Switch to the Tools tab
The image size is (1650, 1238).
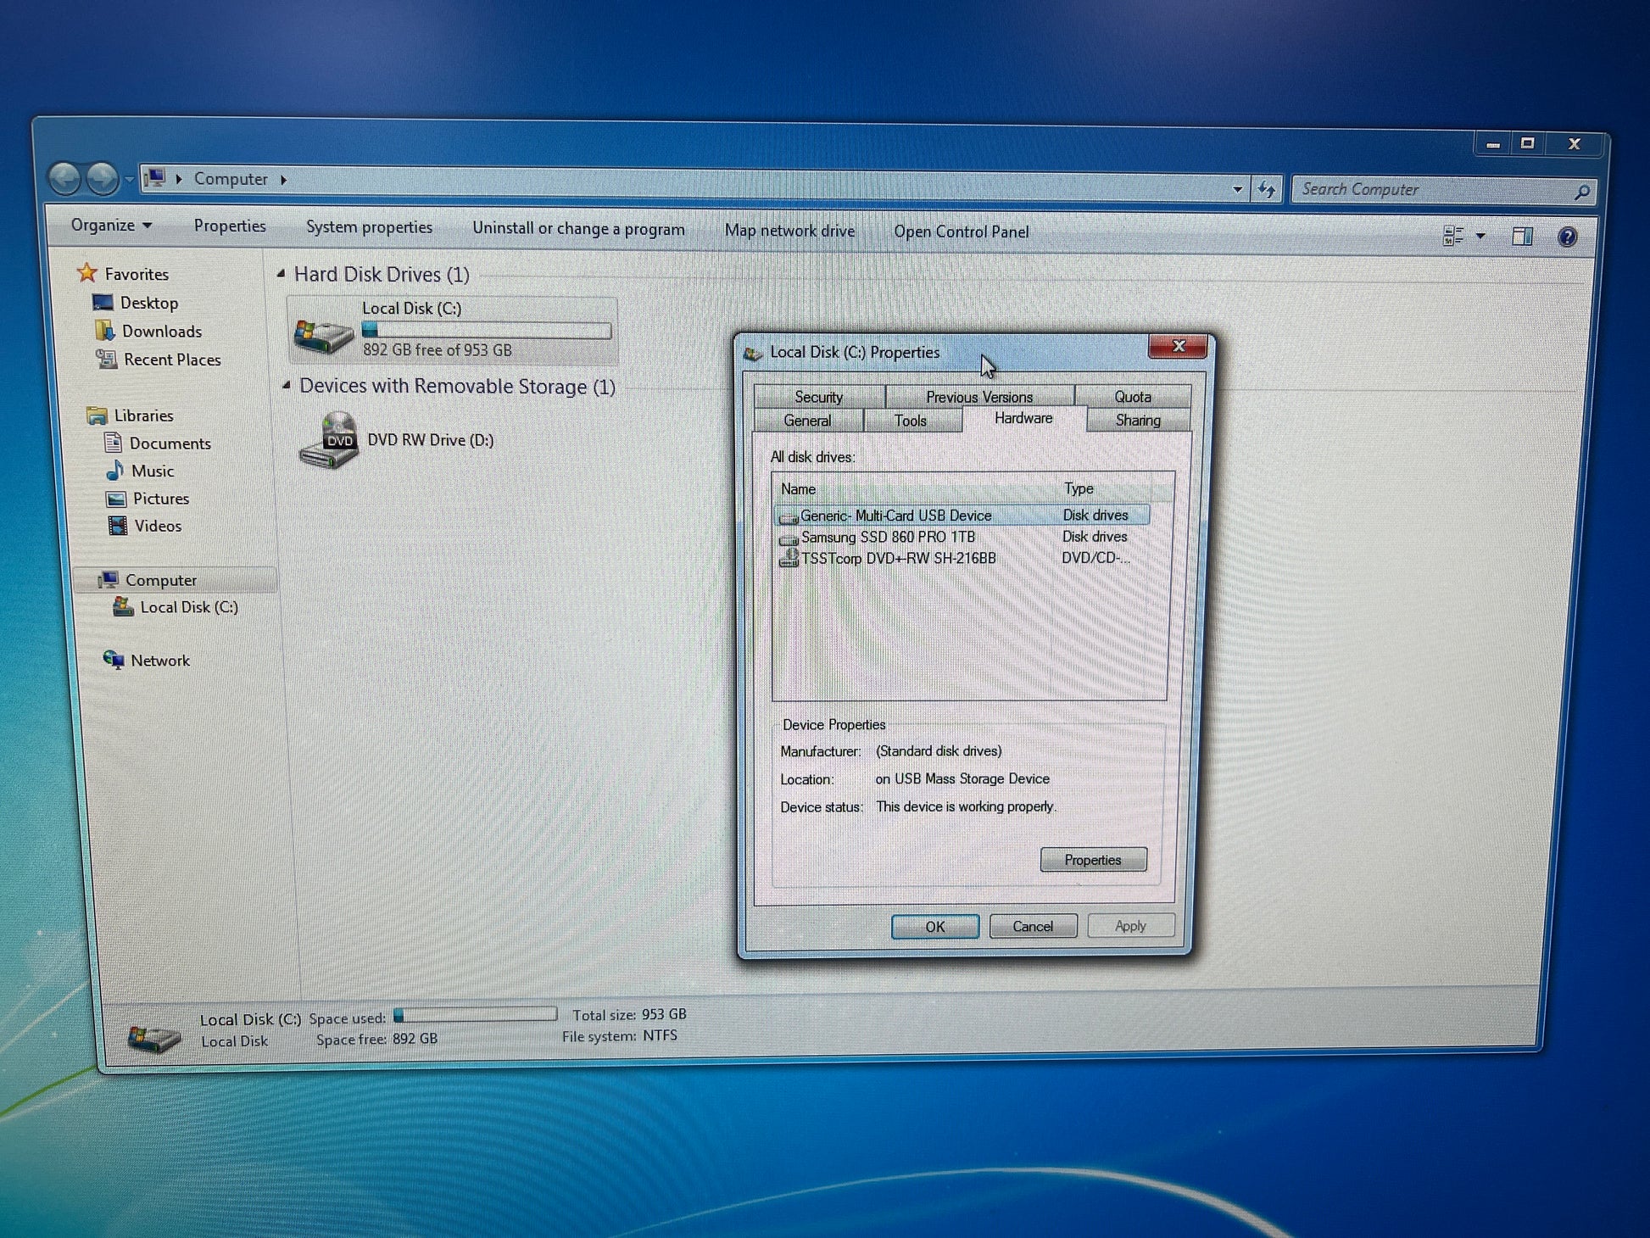[x=910, y=421]
